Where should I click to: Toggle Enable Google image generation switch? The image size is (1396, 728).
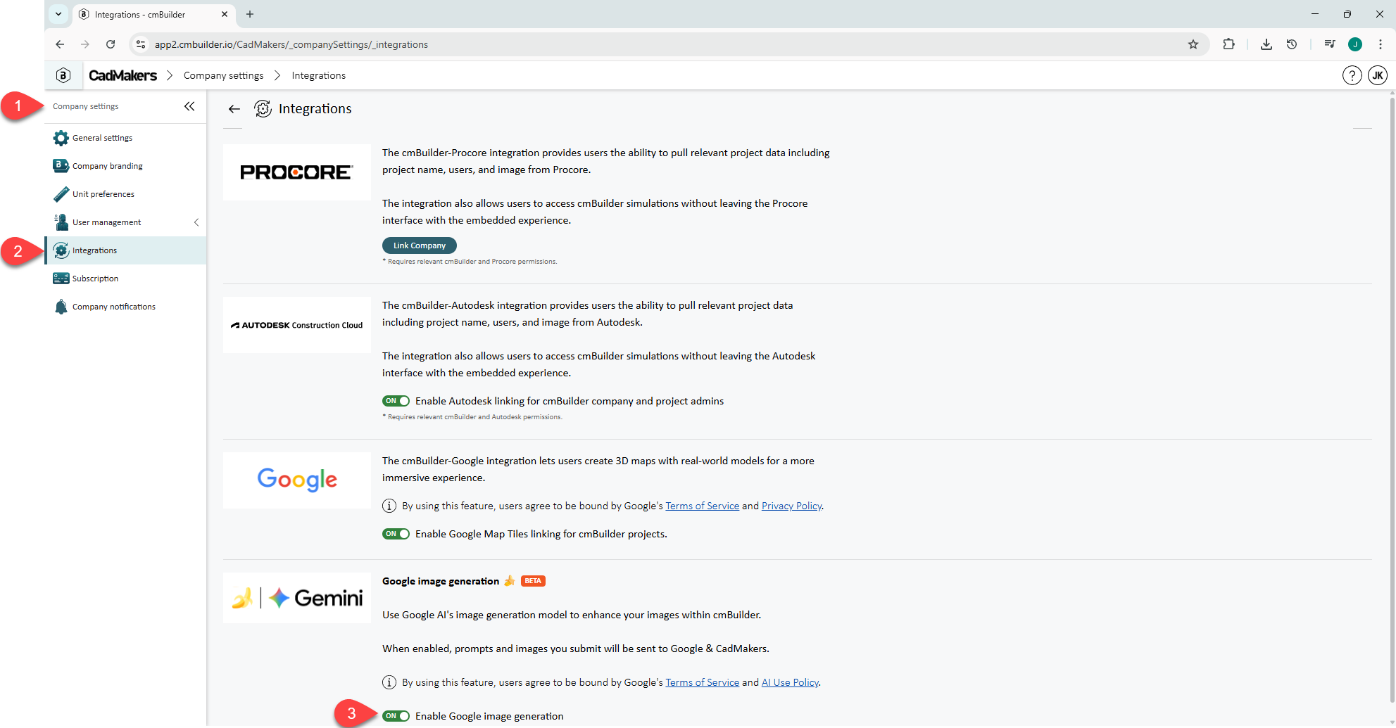coord(396,716)
